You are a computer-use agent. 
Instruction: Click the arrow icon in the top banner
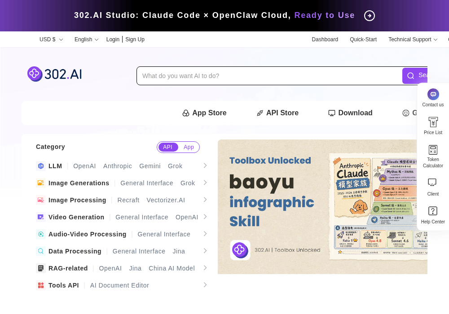click(x=370, y=15)
